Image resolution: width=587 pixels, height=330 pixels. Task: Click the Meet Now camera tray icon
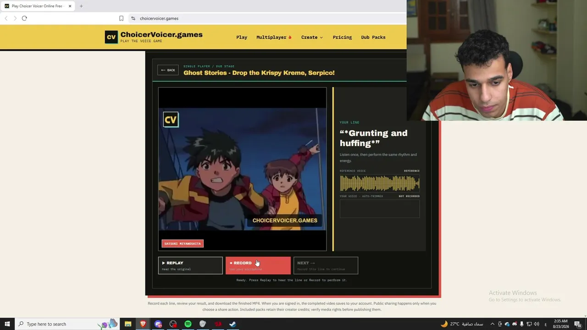pos(500,324)
